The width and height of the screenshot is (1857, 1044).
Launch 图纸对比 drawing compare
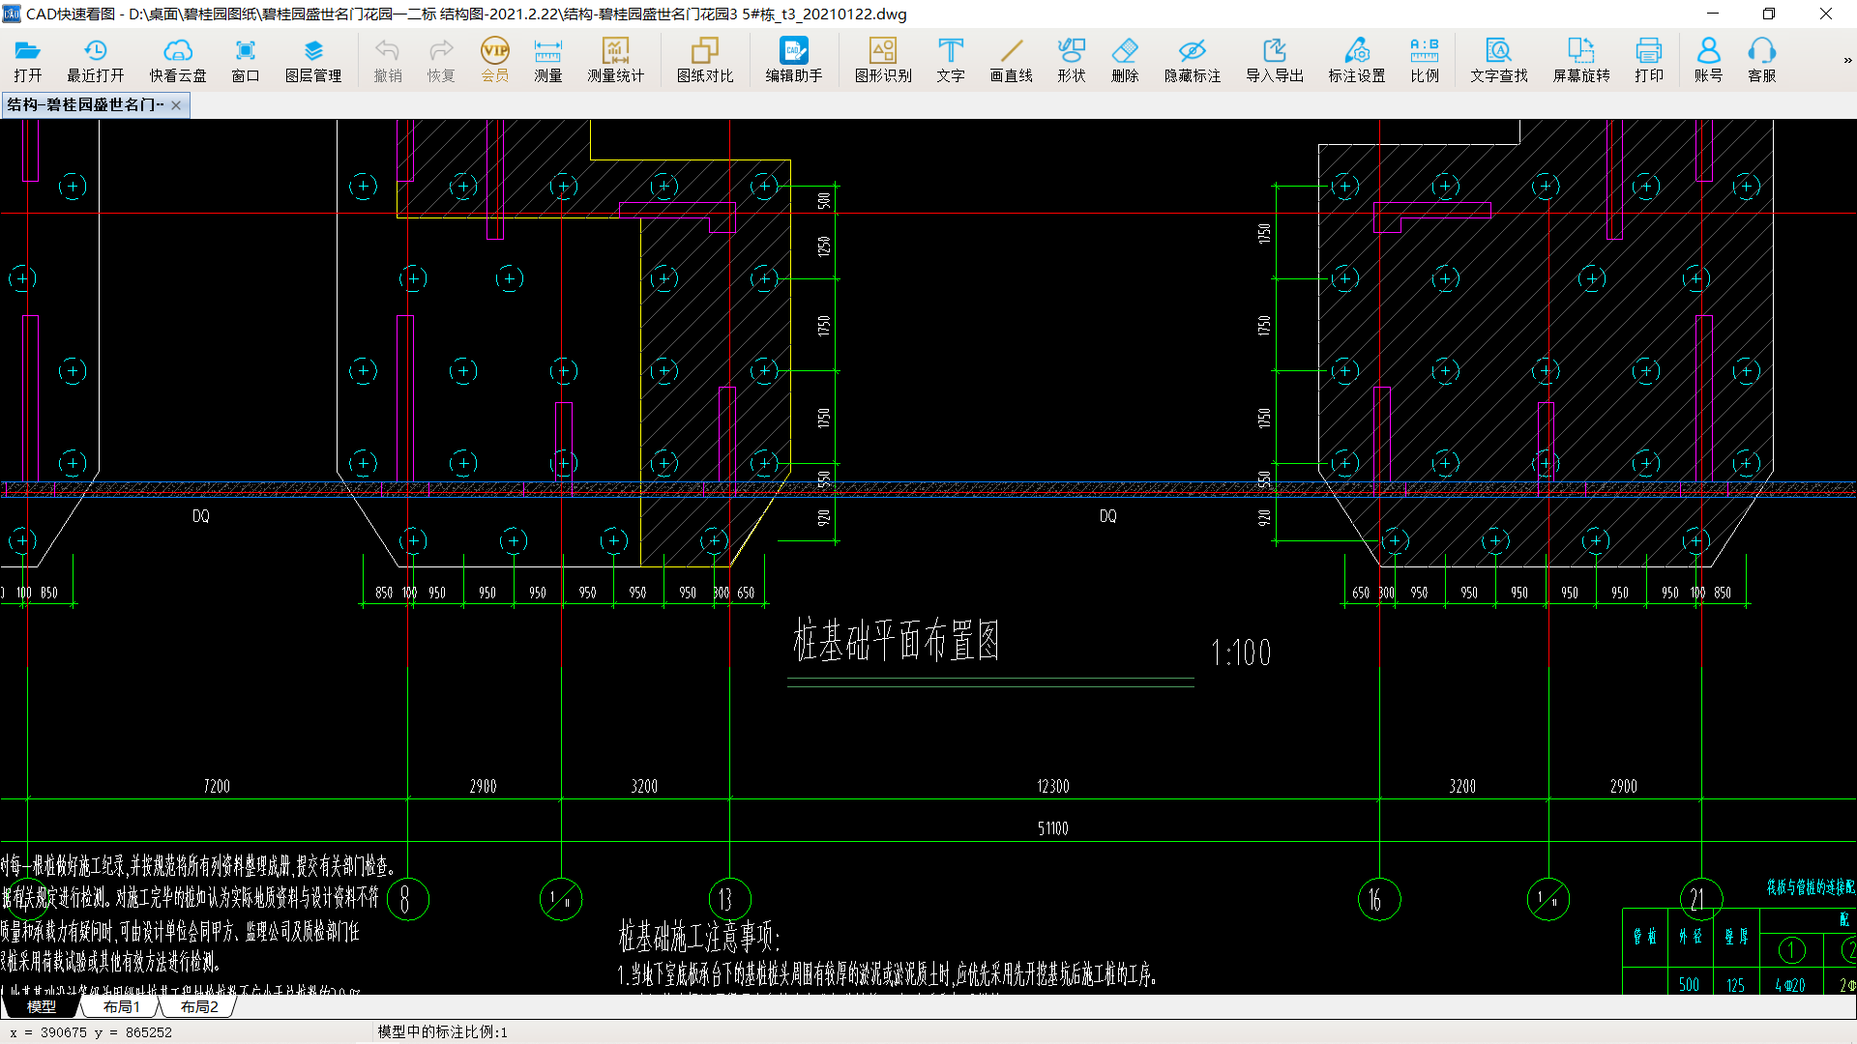point(705,60)
